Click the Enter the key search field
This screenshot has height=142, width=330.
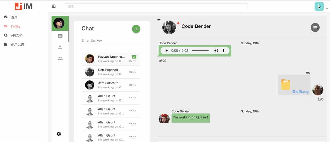tap(112, 41)
